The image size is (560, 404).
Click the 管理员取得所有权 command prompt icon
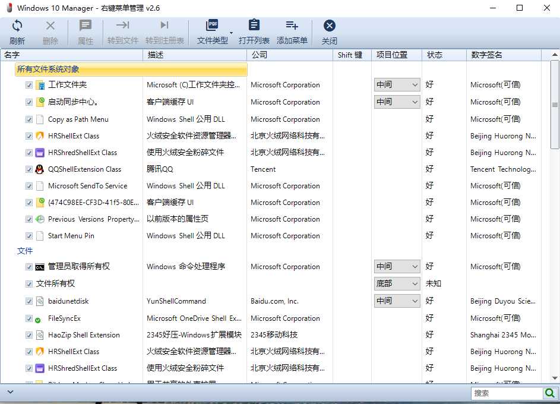pos(40,267)
